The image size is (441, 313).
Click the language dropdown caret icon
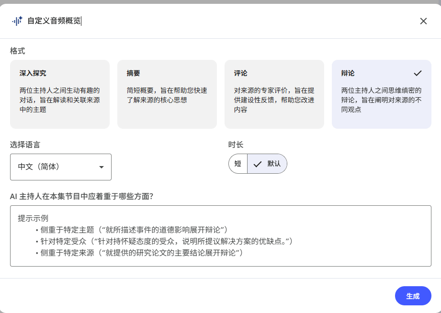coord(101,167)
